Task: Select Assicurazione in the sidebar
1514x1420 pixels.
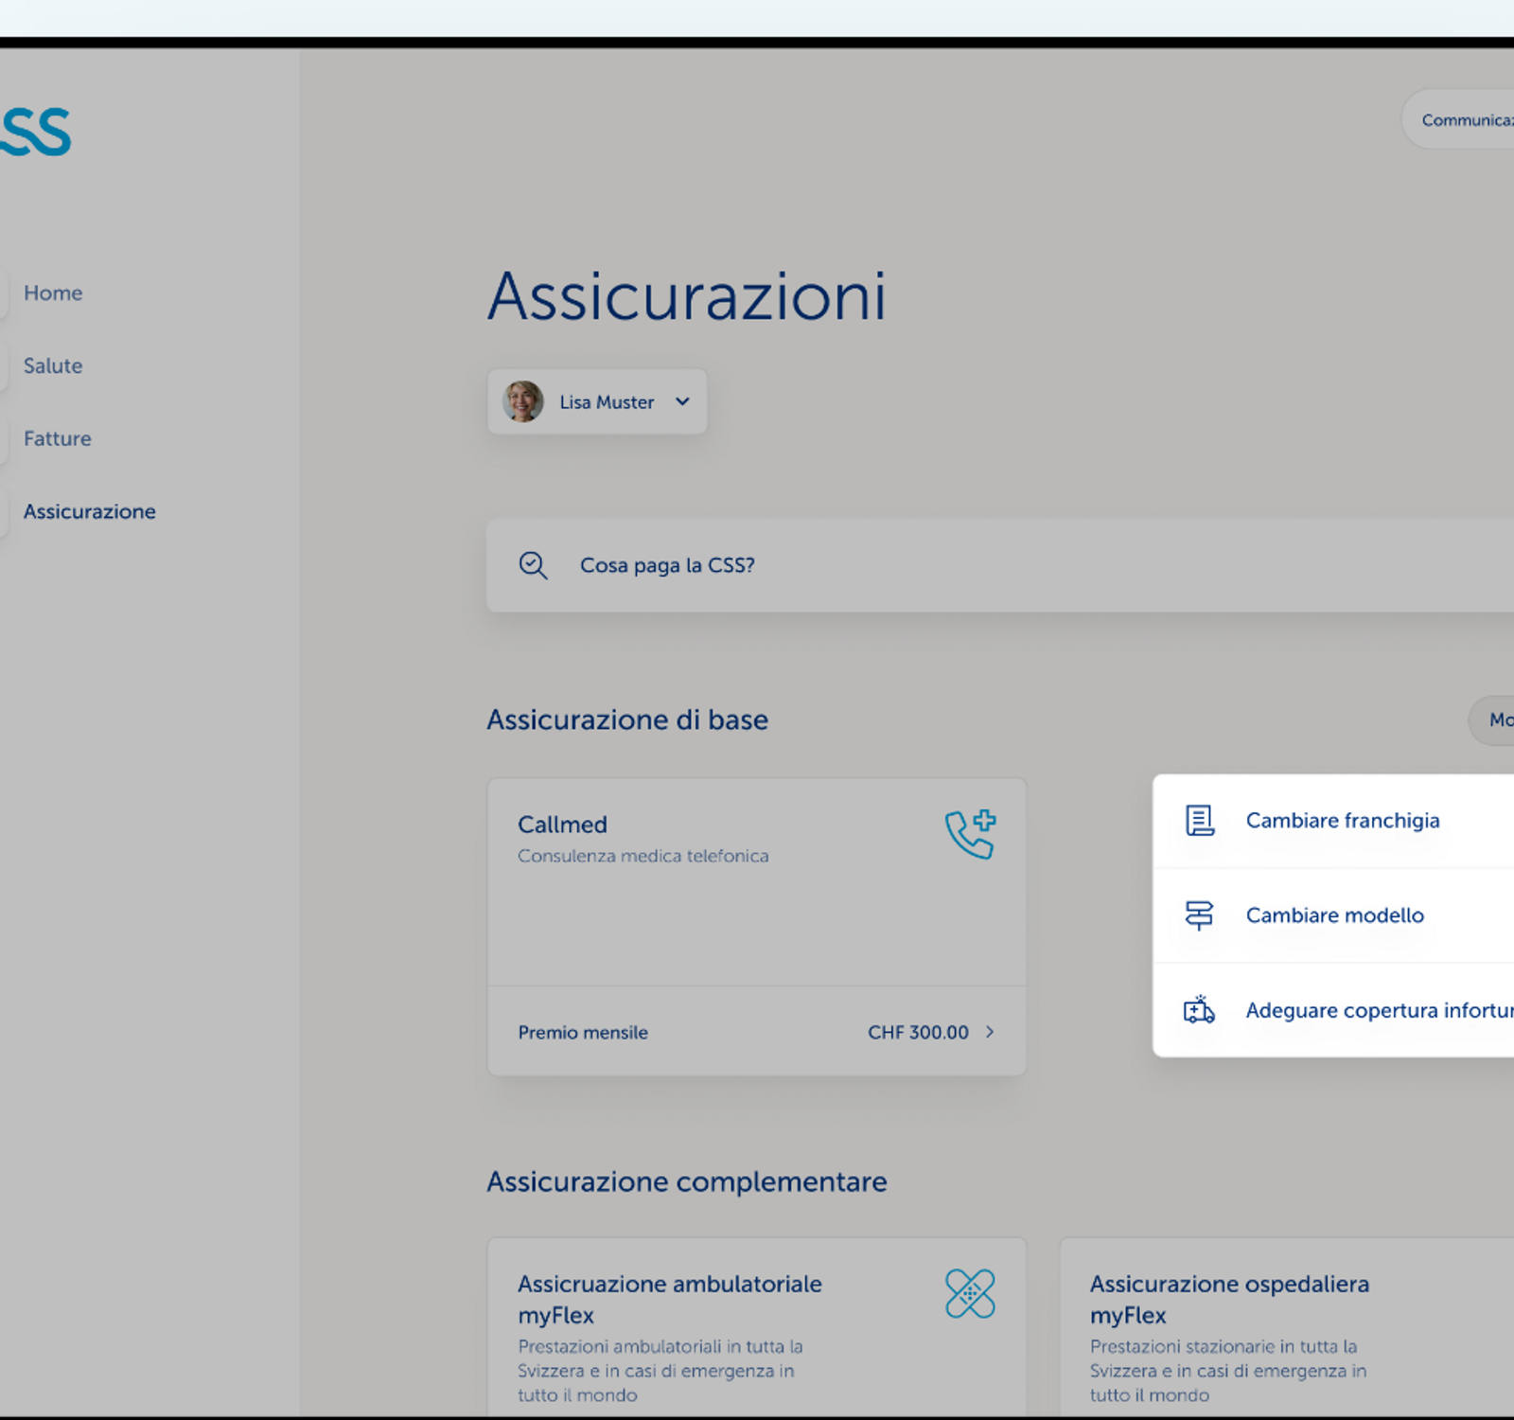Action: click(x=90, y=511)
